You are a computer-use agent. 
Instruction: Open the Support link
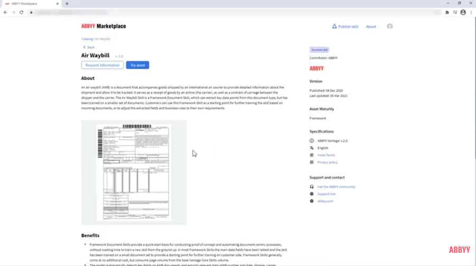point(326,194)
